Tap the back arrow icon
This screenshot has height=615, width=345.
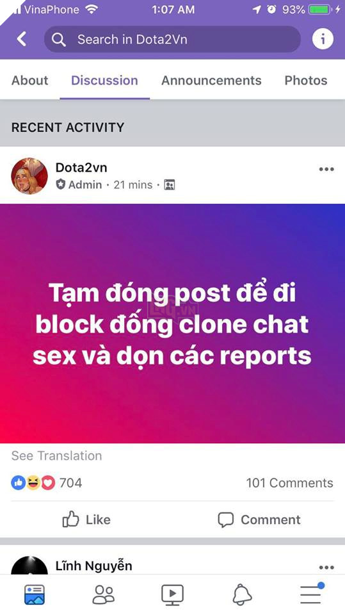click(x=22, y=39)
